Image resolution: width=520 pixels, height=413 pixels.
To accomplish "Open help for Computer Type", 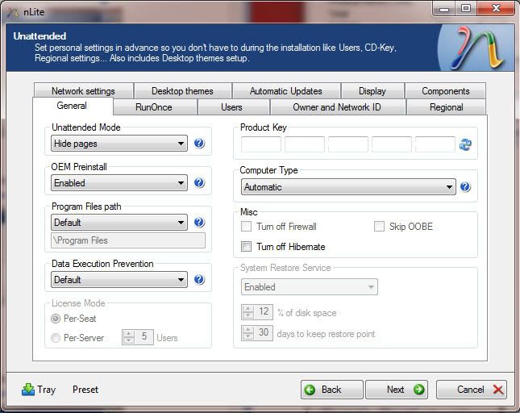I will [465, 187].
